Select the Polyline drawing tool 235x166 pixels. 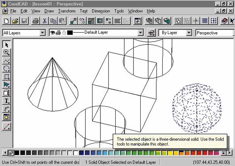coord(6,61)
